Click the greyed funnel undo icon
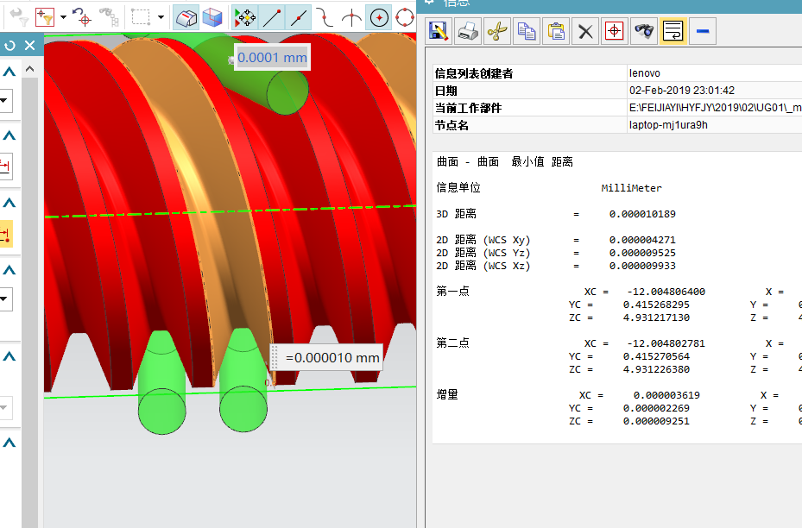Screen dimensions: 802x528 (x=20, y=17)
